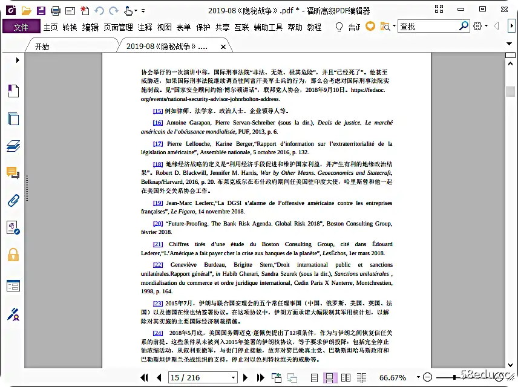
Task: Switch to the 视图 ribbon tab
Action: [164, 27]
